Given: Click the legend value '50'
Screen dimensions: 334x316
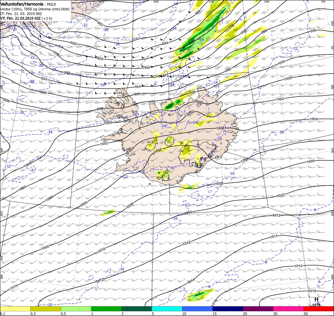Looking at the screenshot, I should pyautogui.click(x=306, y=314).
